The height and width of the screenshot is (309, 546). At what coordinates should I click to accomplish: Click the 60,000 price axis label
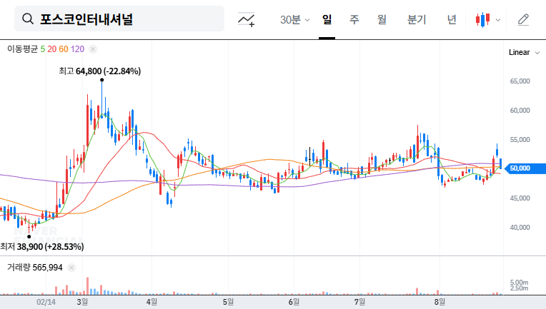tap(520, 110)
